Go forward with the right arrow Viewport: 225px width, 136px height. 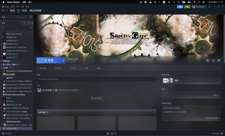[x=7, y=11]
